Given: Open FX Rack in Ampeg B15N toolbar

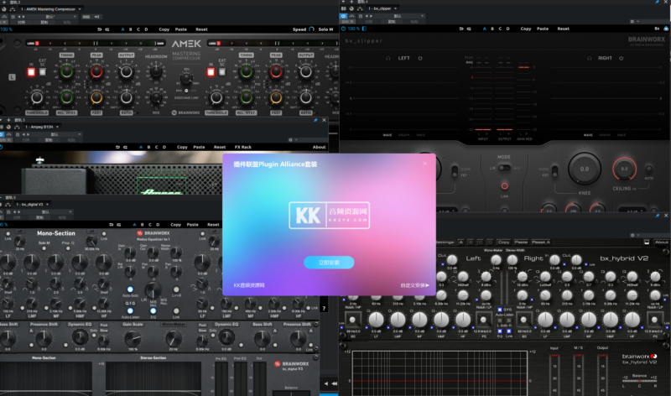Looking at the screenshot, I should 242,147.
